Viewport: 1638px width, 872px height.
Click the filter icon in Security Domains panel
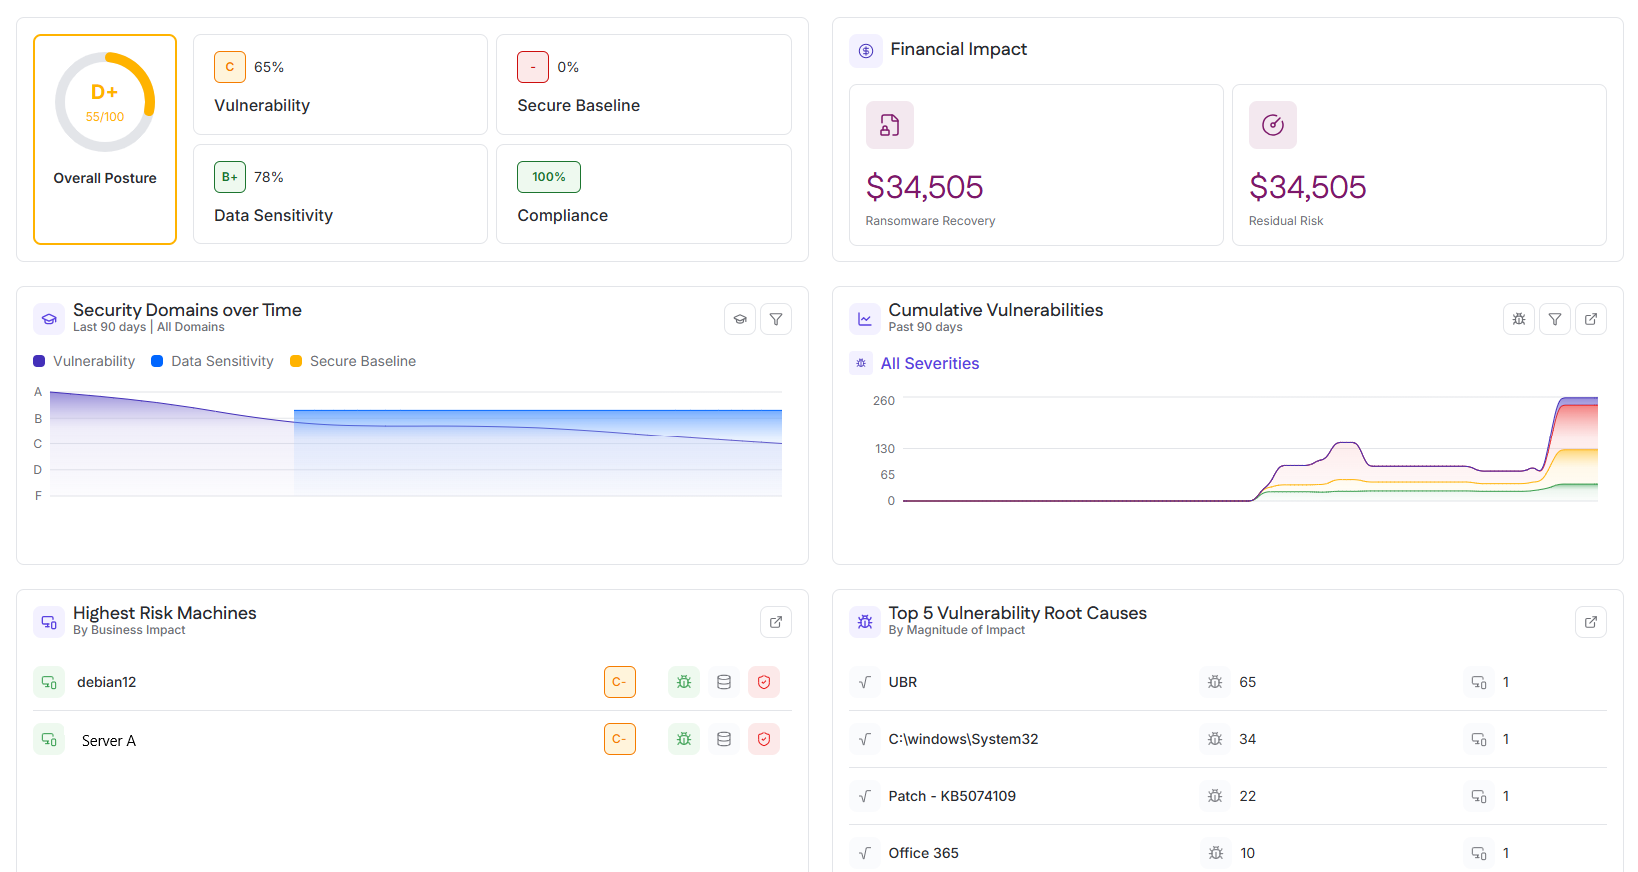pyautogui.click(x=776, y=319)
